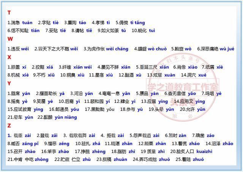243x172 pixels.
Task: Click the entry '6.恬不知耻 tián'
Action: coord(24,30)
